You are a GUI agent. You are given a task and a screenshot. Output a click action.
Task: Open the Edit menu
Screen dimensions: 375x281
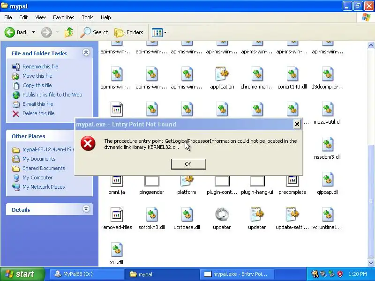tap(23, 17)
